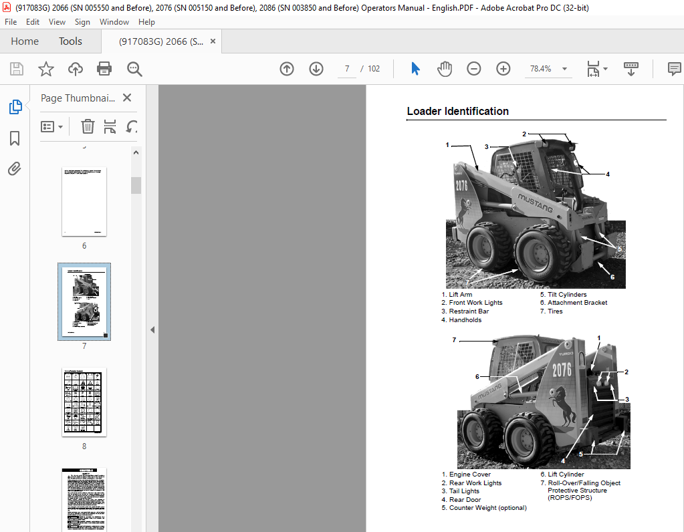
Task: Click '5. Counter Weight (optional)' text
Action: coord(484,508)
